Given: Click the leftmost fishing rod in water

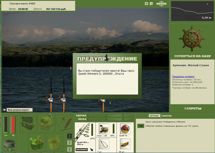Looking at the screenshot, I should (x=51, y=91).
